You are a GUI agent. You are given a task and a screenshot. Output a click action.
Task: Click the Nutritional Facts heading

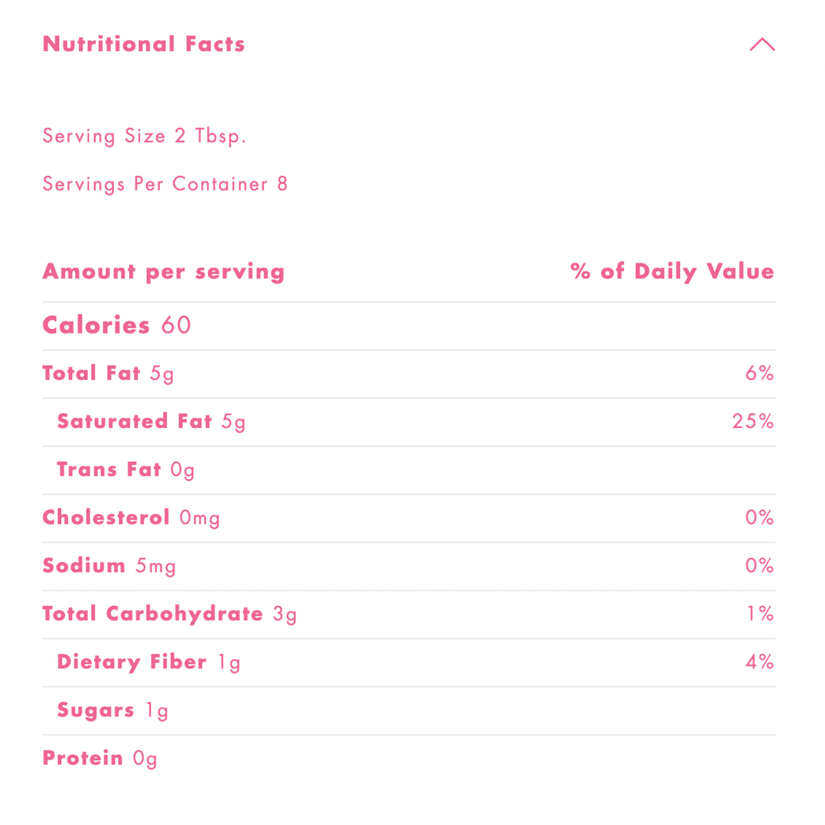[x=144, y=44]
